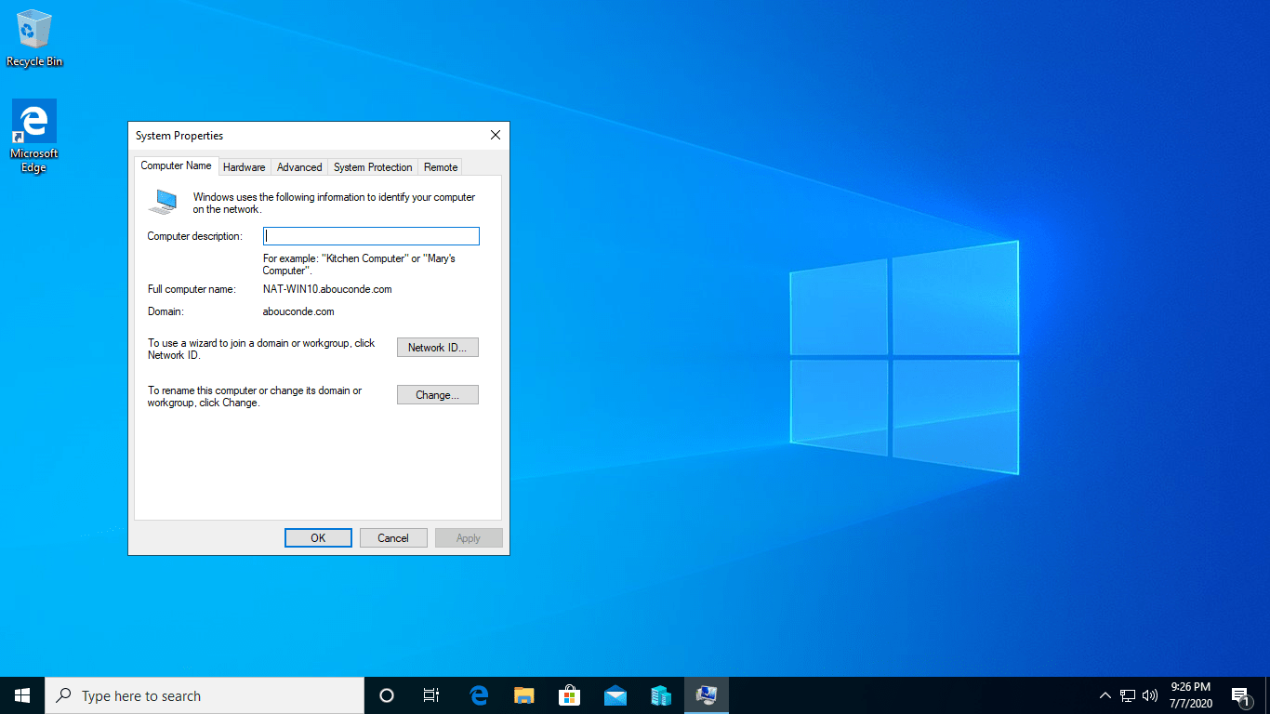Open the Action Center notifications
Screen dimensions: 1270x714
tap(1240, 694)
